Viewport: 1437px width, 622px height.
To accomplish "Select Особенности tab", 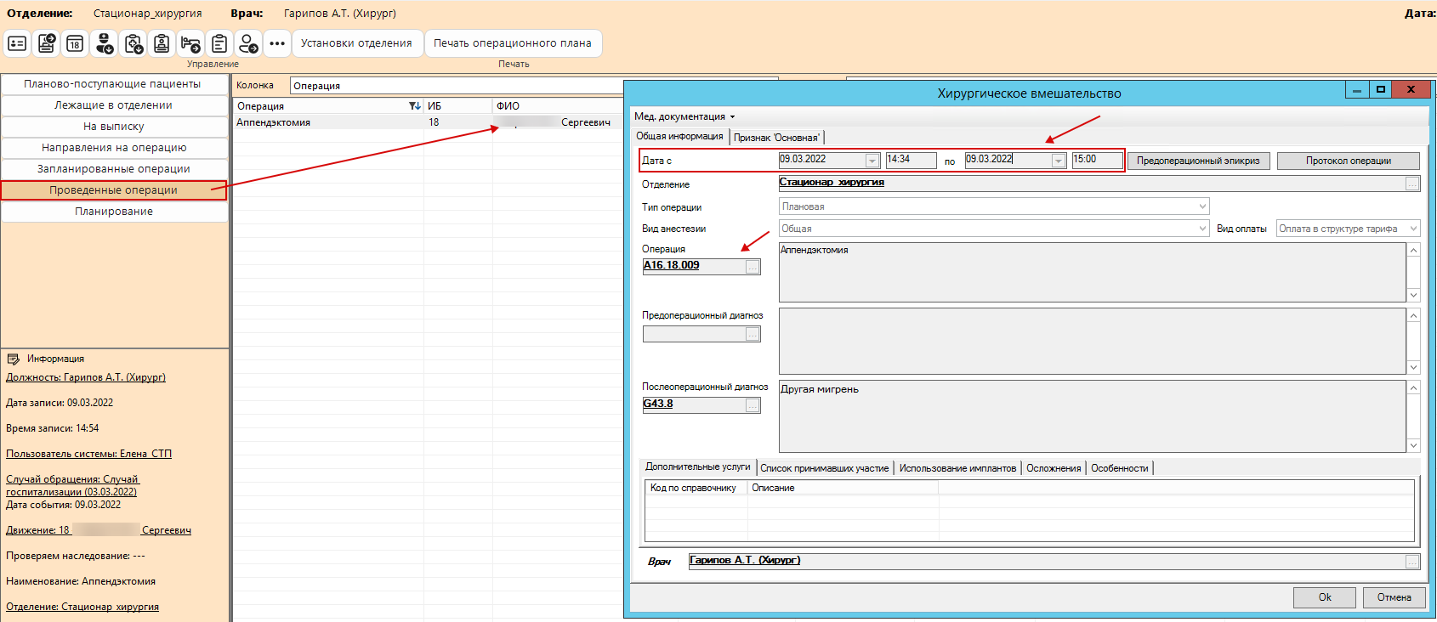I will (x=1119, y=468).
